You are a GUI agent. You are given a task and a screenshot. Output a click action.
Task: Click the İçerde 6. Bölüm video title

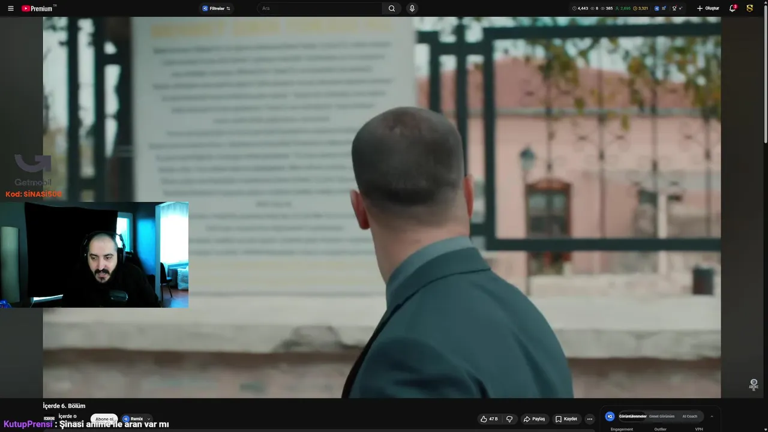coord(64,406)
